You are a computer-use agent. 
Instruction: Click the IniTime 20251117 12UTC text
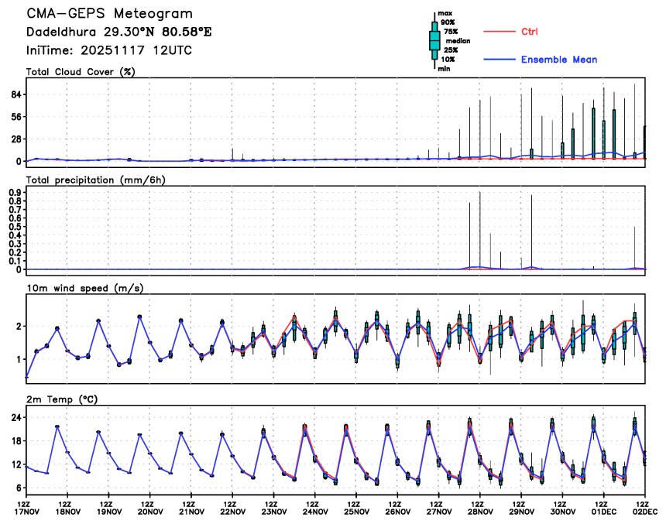[x=109, y=50]
